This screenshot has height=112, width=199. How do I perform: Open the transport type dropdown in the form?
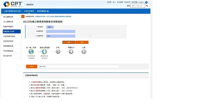click(x=50, y=27)
